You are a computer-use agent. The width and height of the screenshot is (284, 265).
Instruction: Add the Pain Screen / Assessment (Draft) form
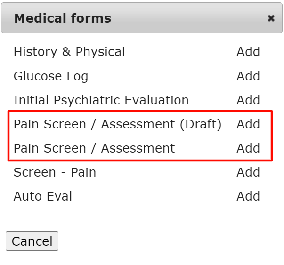pyautogui.click(x=248, y=124)
